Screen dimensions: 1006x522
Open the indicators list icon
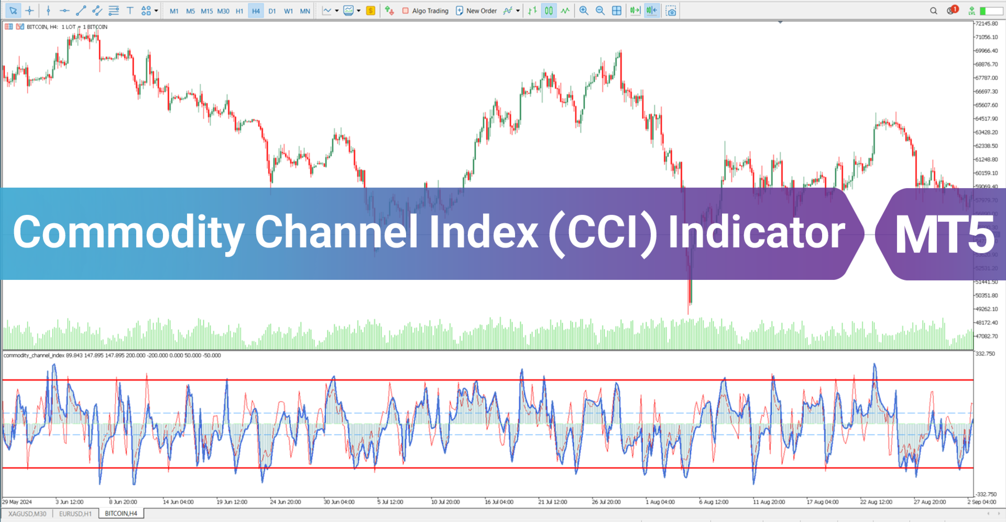pos(507,10)
